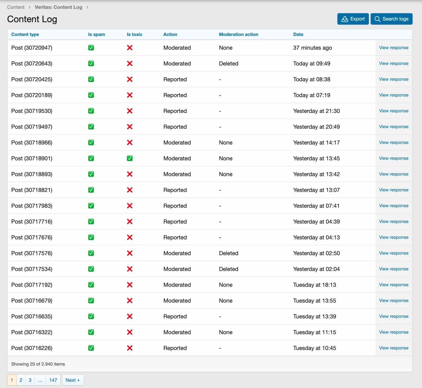Click the chevron after Veritas: Content Log
Screen dimensions: 422x388
[87, 7]
